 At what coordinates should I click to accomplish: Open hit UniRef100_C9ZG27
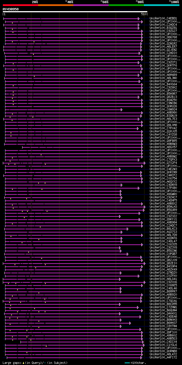tap(163, 31)
